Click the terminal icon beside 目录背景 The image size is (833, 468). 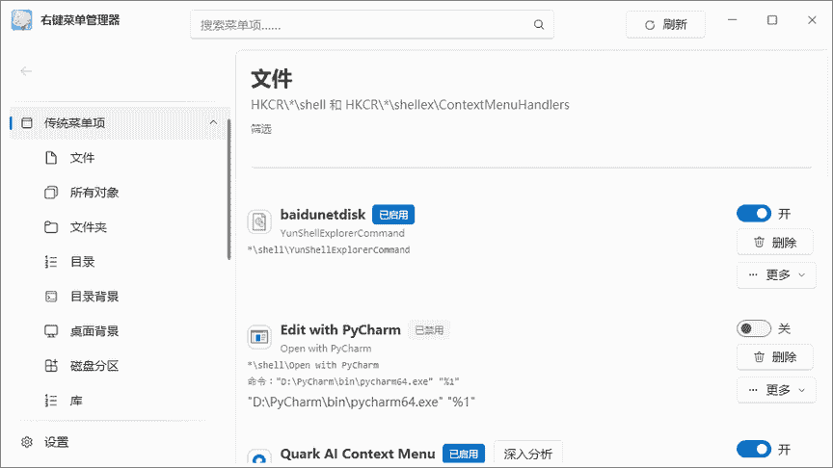point(51,296)
